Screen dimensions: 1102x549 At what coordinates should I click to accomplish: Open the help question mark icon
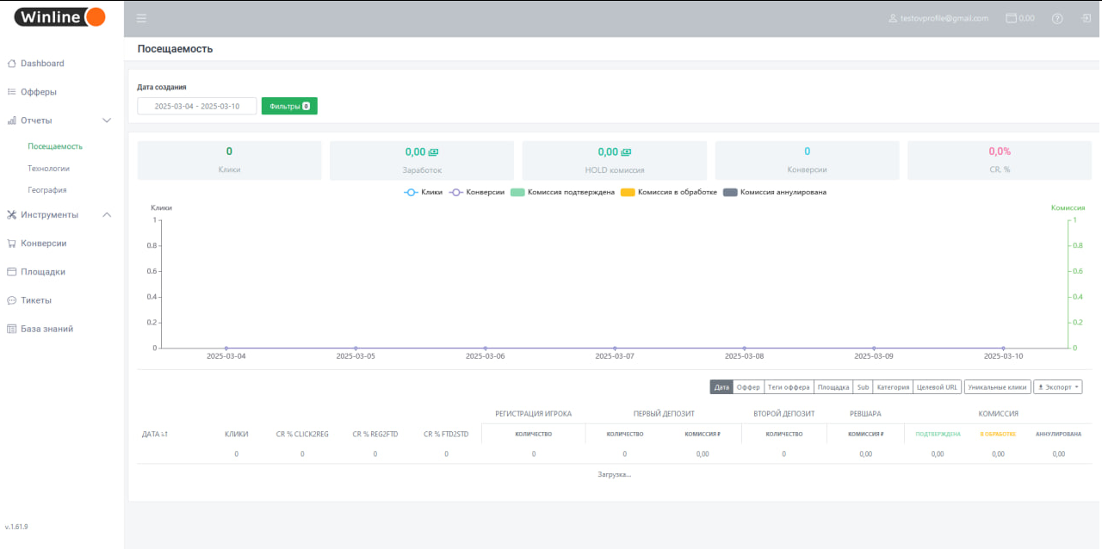click(1057, 18)
